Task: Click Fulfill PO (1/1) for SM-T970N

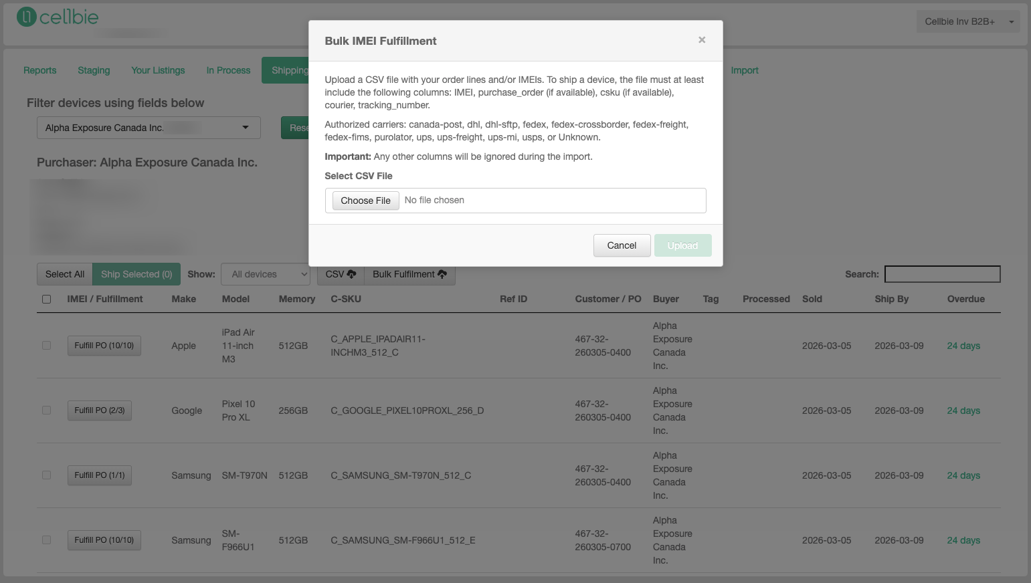Action: pos(100,475)
